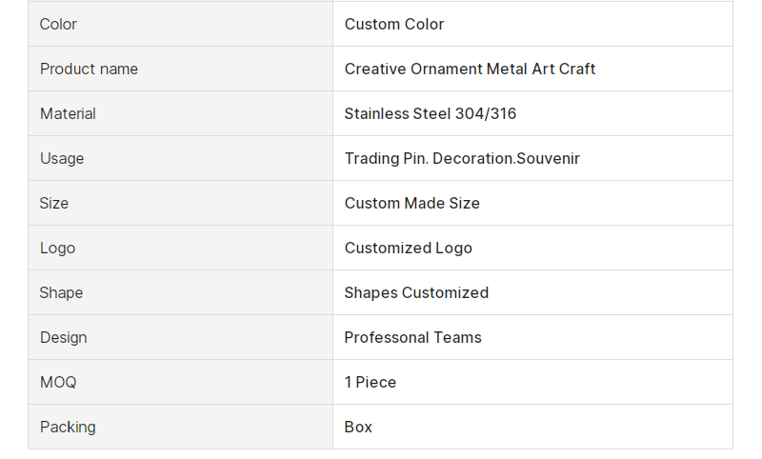Click the Material label cell
Image resolution: width=762 pixels, height=459 pixels.
[x=180, y=113]
